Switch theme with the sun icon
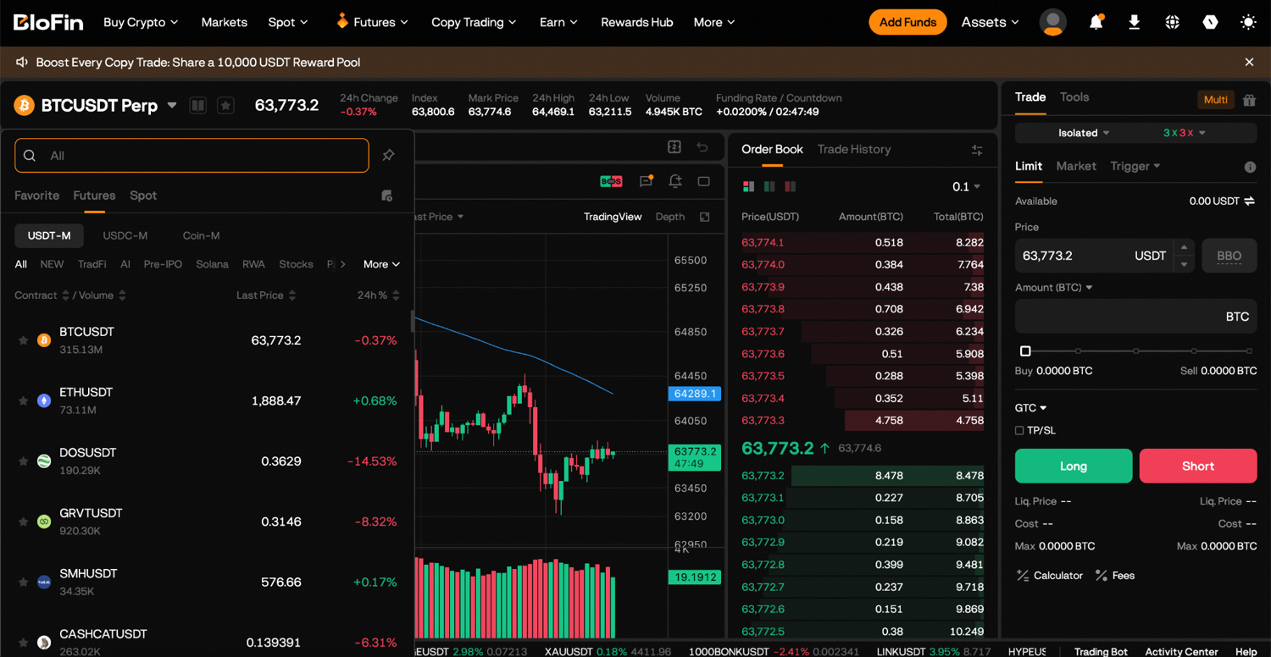 click(1248, 22)
